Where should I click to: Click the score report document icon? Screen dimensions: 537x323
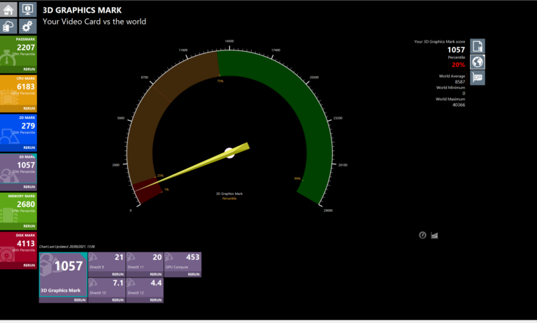[478, 46]
